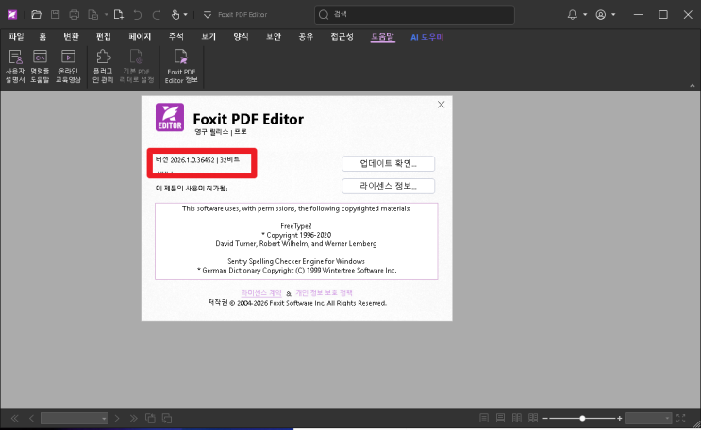This screenshot has width=701, height=430.
Task: Click the Foxit application logo icon
Action: coord(12,15)
